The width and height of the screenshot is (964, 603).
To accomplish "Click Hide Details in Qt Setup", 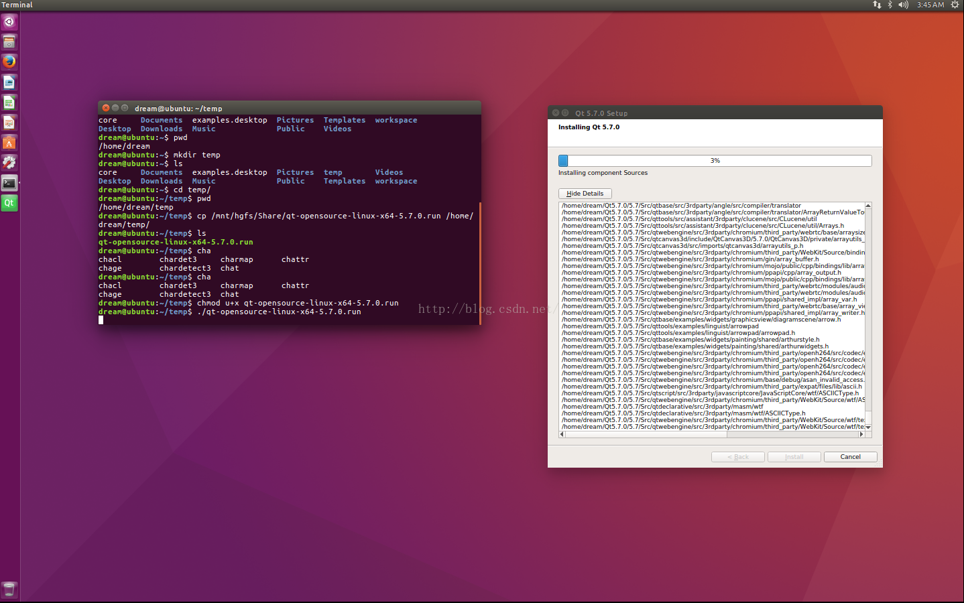I will [585, 193].
